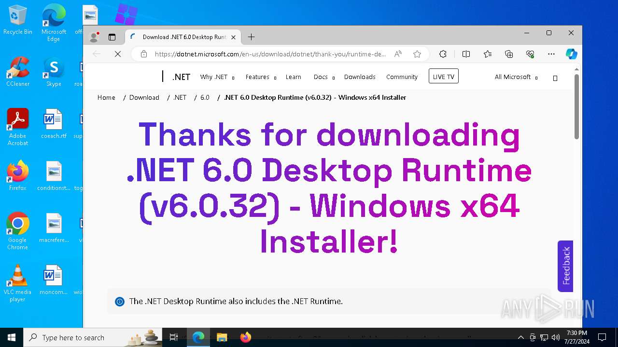Select the Firefox desktop shortcut

[18, 176]
